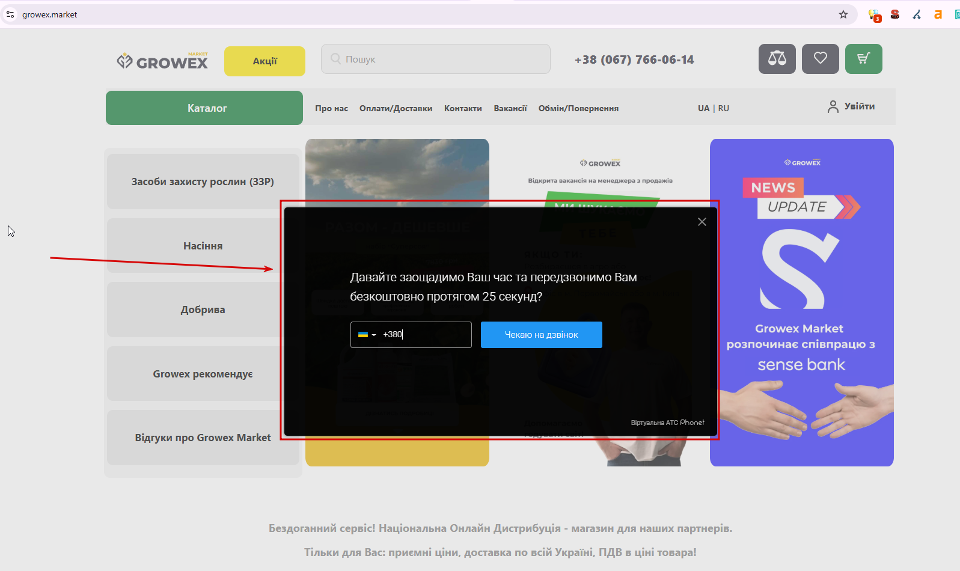The image size is (960, 571).
Task: Bookmark this page with the star icon
Action: [843, 14]
